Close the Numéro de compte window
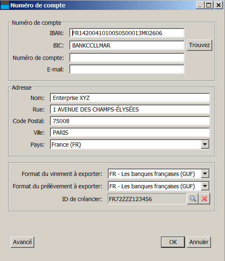Image resolution: width=225 pixels, height=261 pixels. 218,5
